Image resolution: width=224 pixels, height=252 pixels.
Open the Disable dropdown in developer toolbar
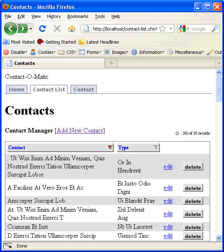click(x=16, y=52)
